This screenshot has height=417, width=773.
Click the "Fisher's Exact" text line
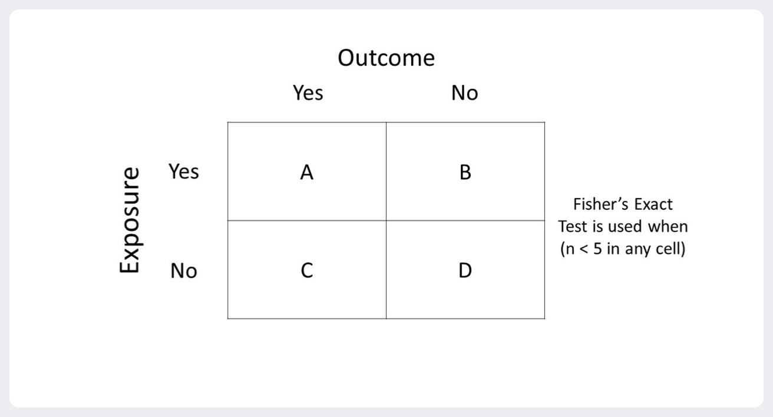[624, 206]
